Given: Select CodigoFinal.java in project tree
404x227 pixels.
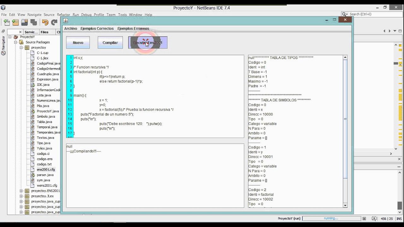Looking at the screenshot, I should [x=48, y=63].
